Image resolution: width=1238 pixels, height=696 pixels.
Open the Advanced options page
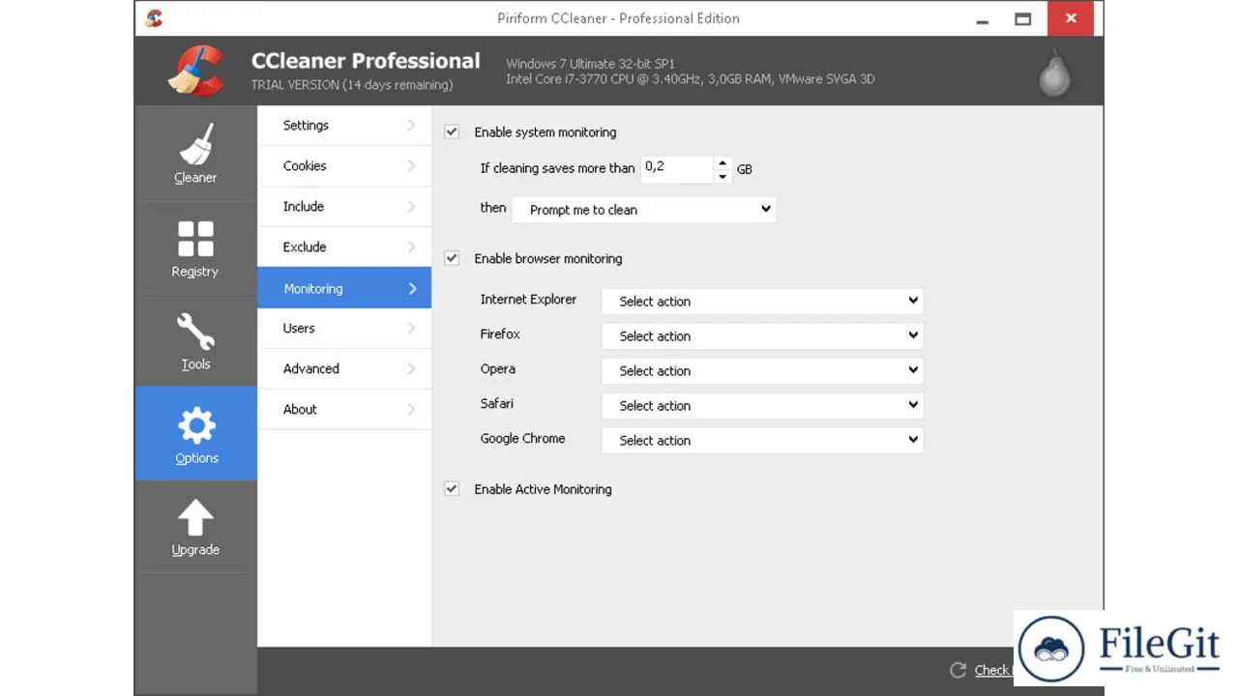pos(344,369)
